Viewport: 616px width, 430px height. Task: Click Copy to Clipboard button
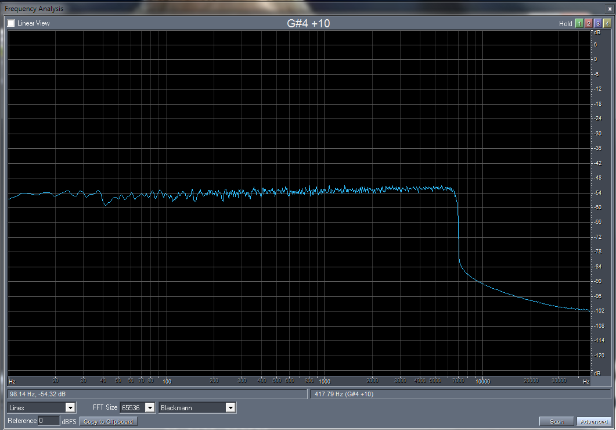(x=109, y=421)
